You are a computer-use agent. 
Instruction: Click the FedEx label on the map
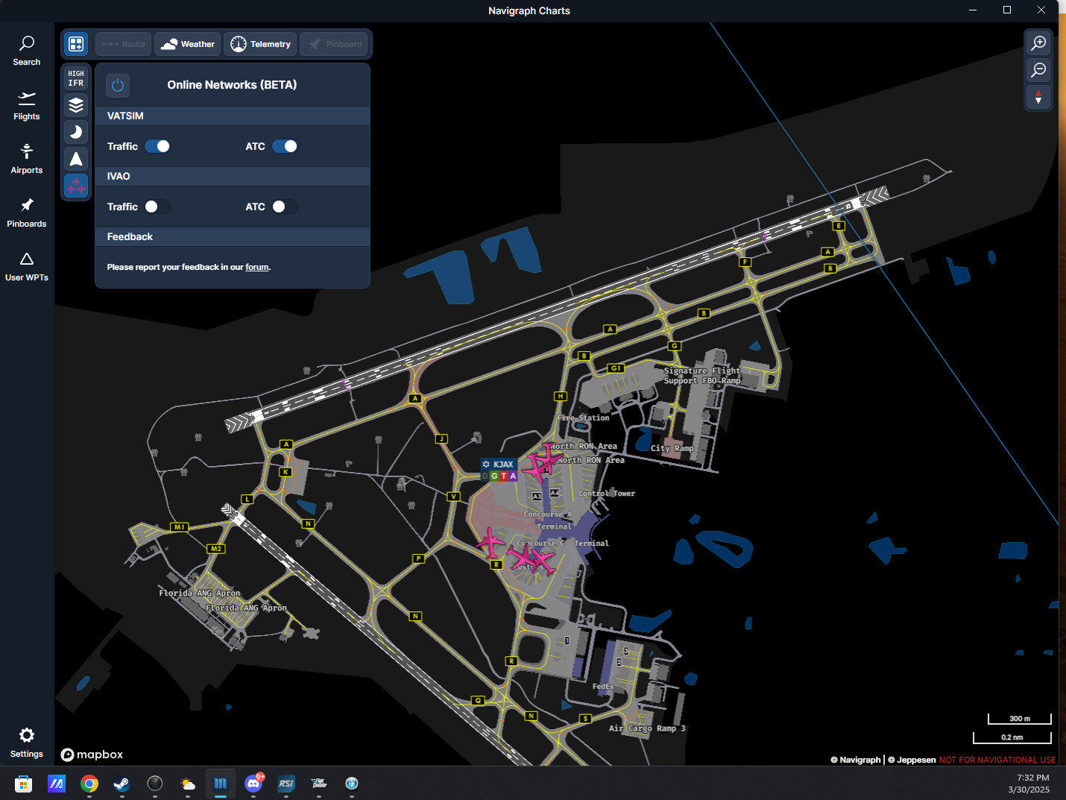603,687
